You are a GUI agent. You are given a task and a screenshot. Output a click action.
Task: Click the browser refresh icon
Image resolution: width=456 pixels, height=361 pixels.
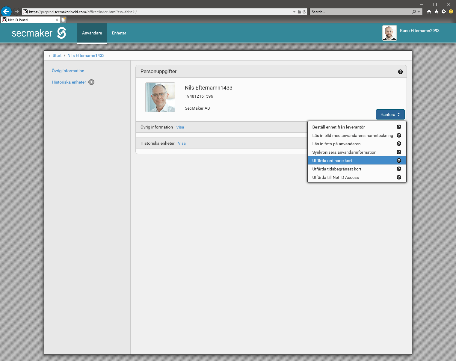click(304, 12)
